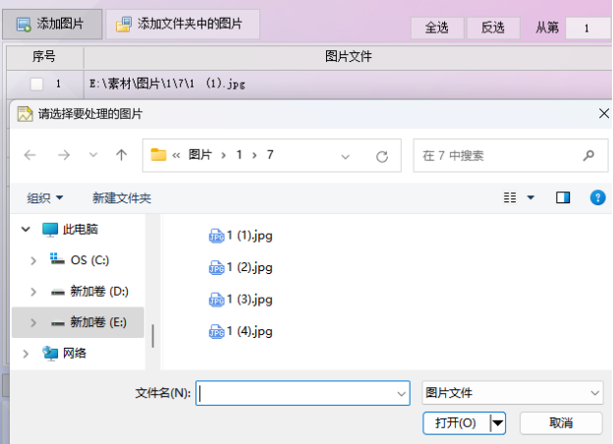613x444 pixels.
Task: Go back with the left arrow icon
Action: [30, 155]
